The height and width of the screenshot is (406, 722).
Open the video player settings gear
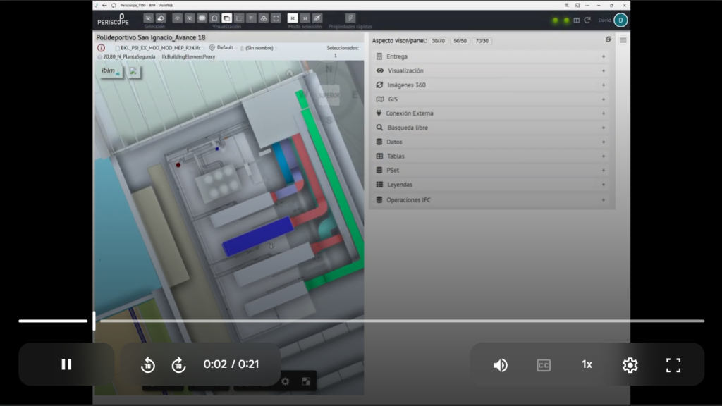point(630,365)
